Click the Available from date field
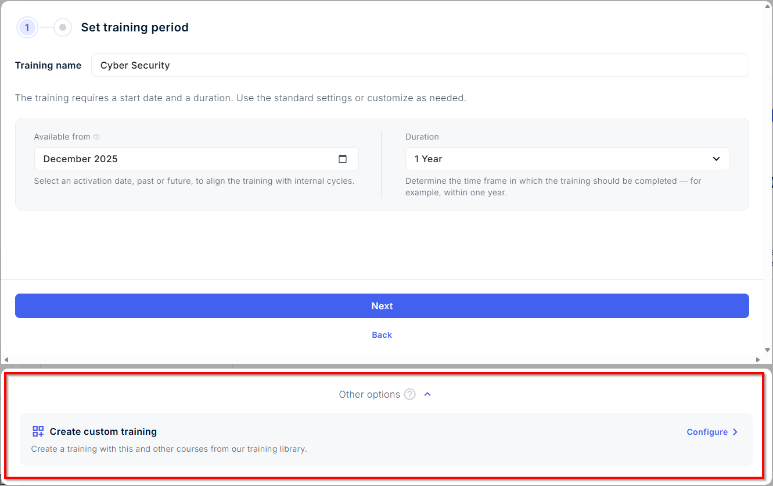Image resolution: width=773 pixels, height=486 pixels. (186, 159)
